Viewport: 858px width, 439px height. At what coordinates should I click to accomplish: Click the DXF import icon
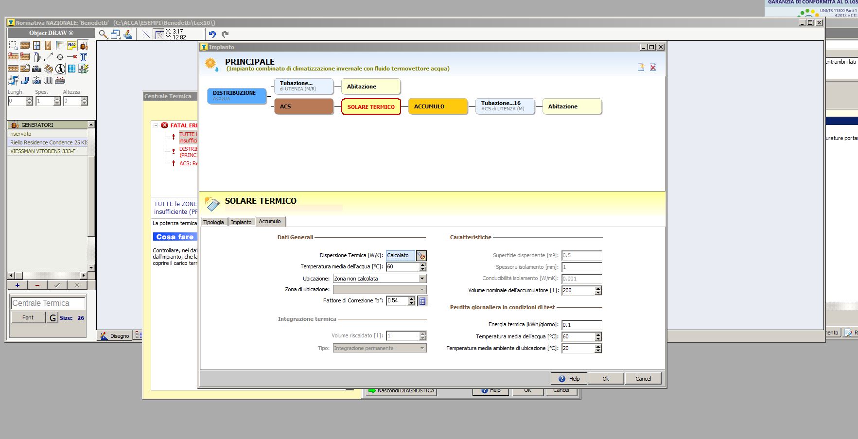[x=84, y=69]
